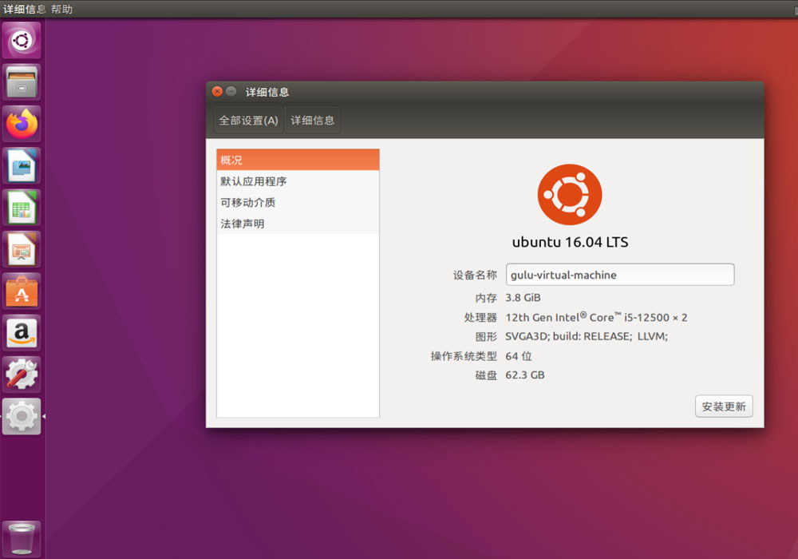Click the Ubuntu logo in the overview
The image size is (798, 559).
pyautogui.click(x=570, y=195)
